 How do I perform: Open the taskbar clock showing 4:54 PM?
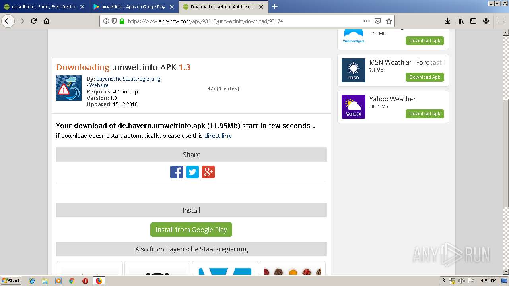pyautogui.click(x=488, y=281)
